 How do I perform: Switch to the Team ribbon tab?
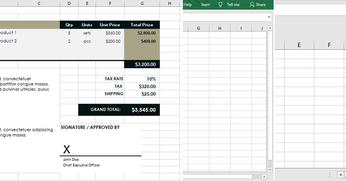[x=205, y=4]
